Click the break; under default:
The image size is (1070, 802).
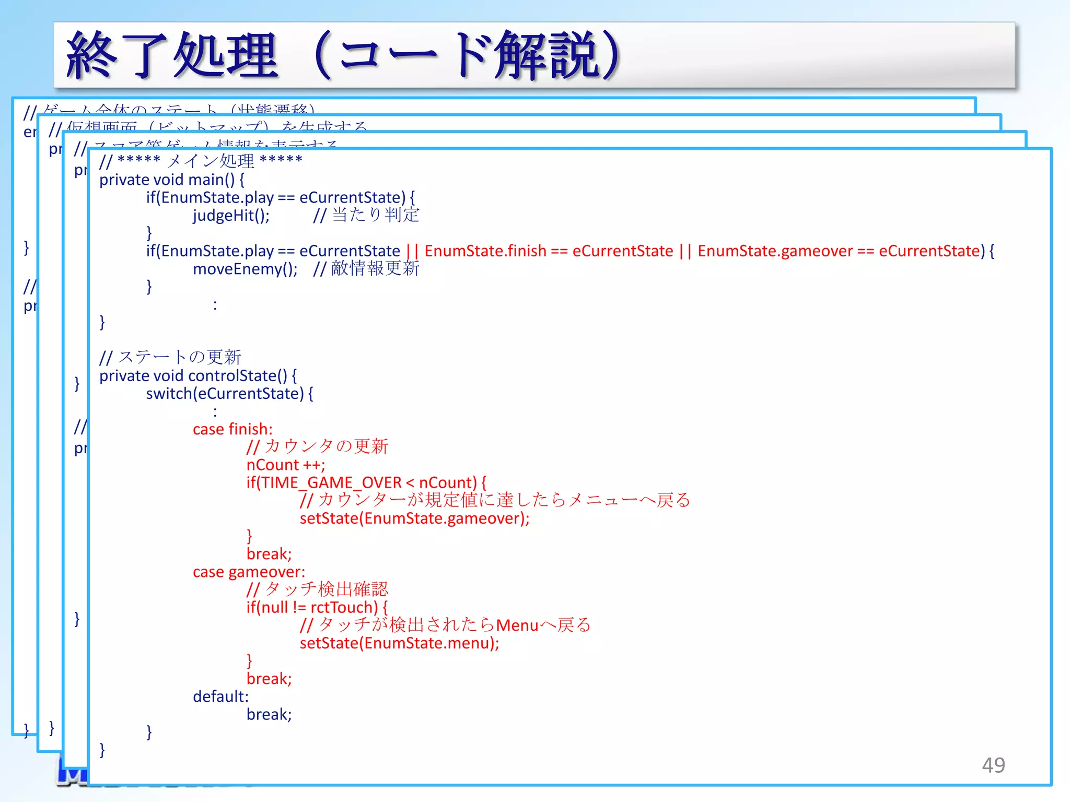[x=269, y=714]
